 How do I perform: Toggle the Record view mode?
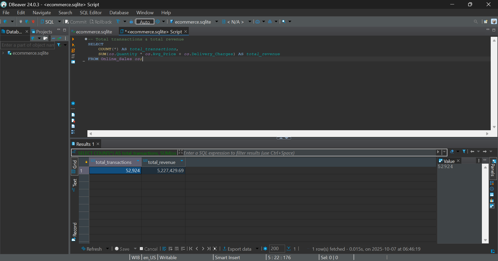point(75,229)
